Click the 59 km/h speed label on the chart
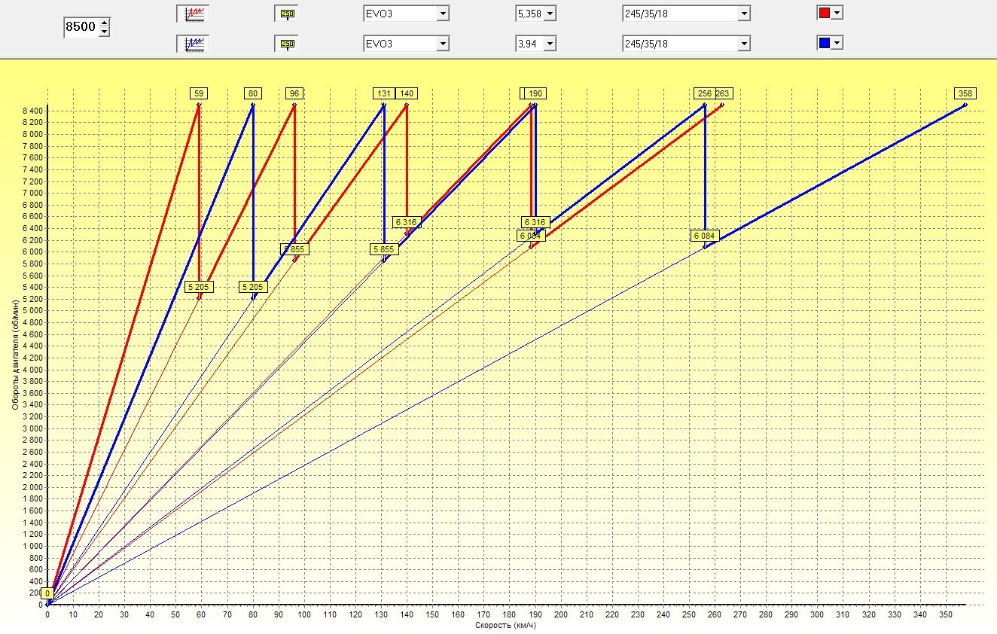Screen dimensions: 997x634 point(199,93)
